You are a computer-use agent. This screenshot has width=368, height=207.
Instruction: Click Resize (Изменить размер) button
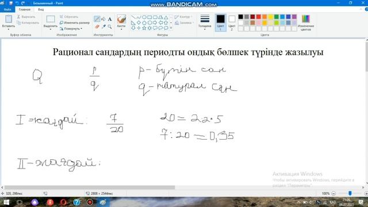[x=75, y=23]
